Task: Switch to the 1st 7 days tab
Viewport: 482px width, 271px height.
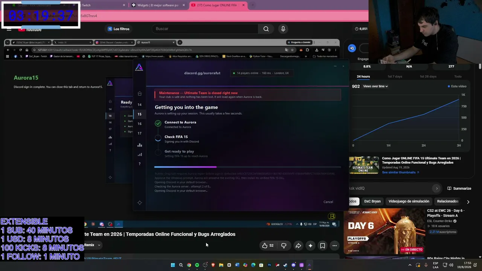Action: point(395,76)
